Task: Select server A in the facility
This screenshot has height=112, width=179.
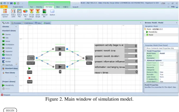Action: (60, 49)
